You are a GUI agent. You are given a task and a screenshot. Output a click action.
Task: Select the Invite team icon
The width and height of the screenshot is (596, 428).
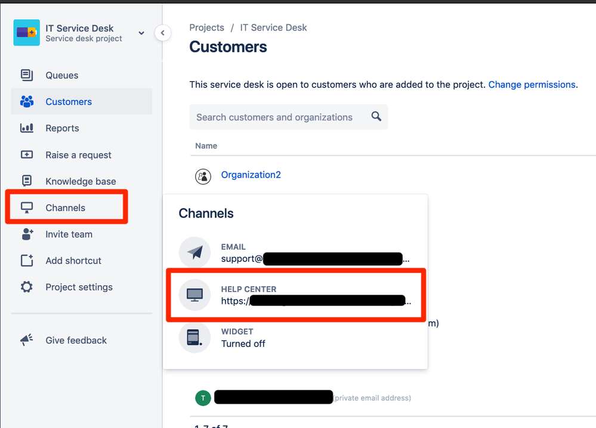(x=26, y=234)
